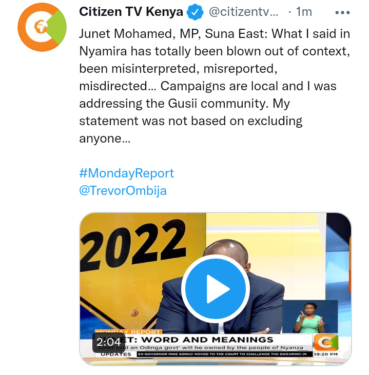Click the 9:20 PM clock in video
369x375 pixels.
pyautogui.click(x=325, y=354)
